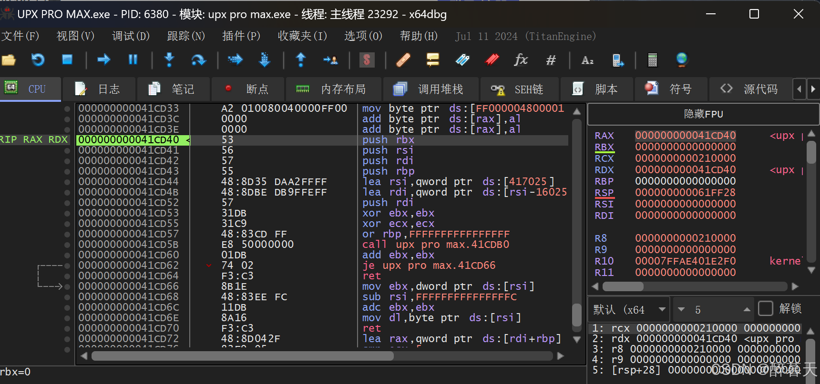Switch to the SEH链 tab
This screenshot has width=820, height=384.
(519, 89)
